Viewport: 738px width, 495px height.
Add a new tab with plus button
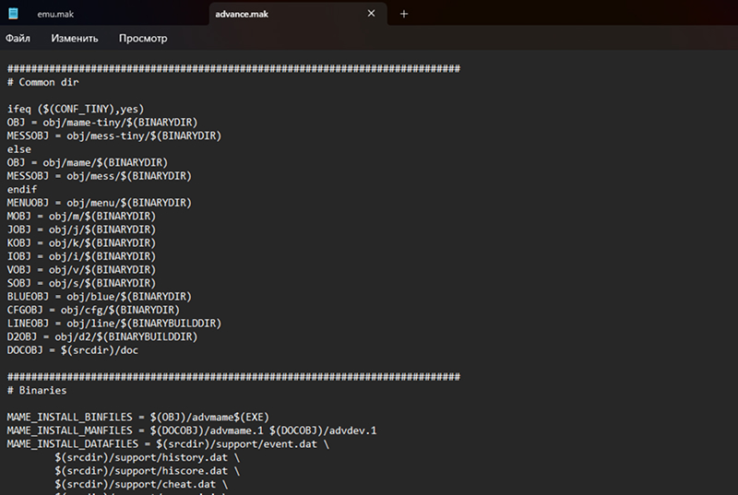point(404,14)
